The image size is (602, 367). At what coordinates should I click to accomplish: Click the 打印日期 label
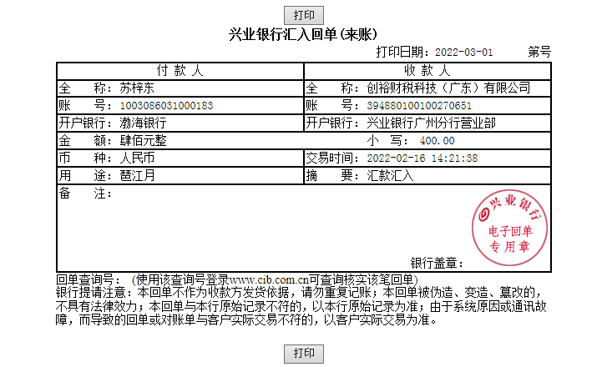(402, 52)
